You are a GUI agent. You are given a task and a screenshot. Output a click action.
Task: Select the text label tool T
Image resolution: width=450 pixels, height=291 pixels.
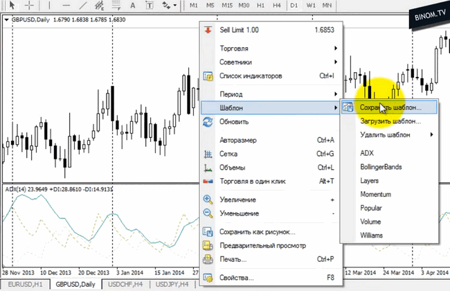[147, 6]
